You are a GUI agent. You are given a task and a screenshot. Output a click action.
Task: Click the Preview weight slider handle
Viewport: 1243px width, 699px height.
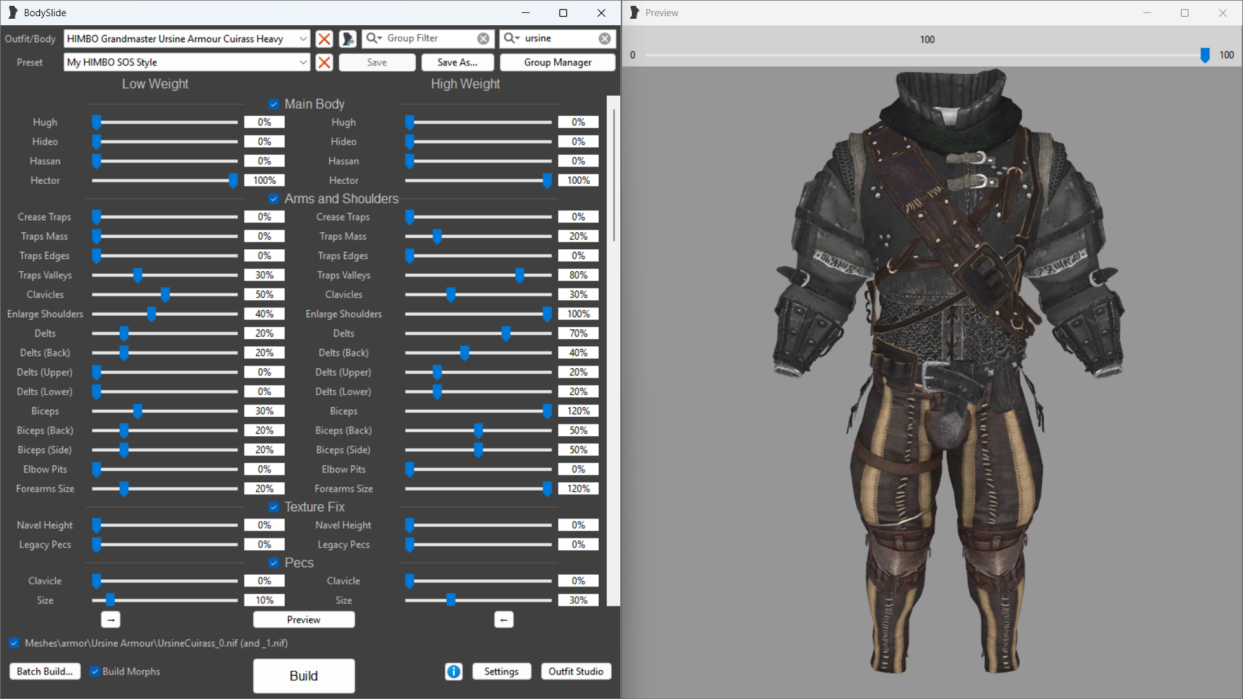1205,56
